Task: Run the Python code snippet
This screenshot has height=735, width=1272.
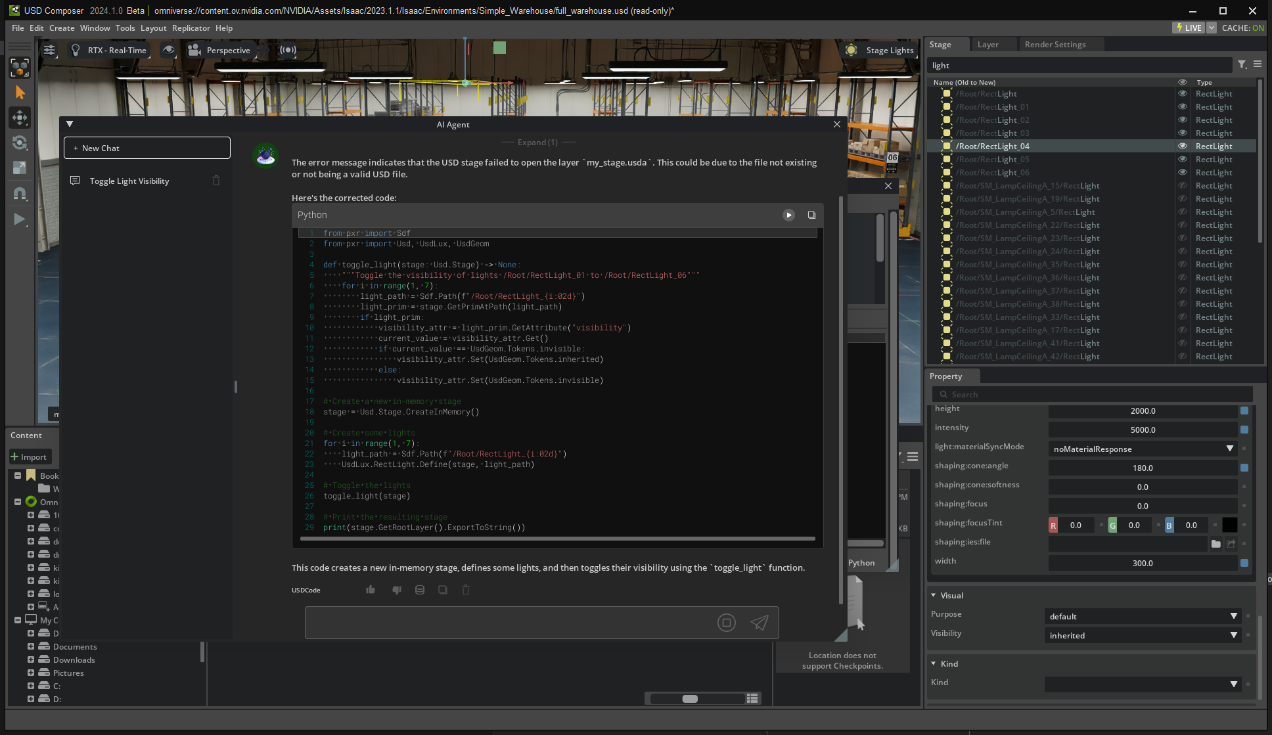Action: (789, 215)
